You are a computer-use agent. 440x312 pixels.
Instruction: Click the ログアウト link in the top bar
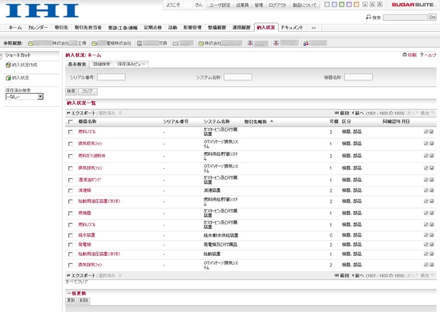[278, 5]
